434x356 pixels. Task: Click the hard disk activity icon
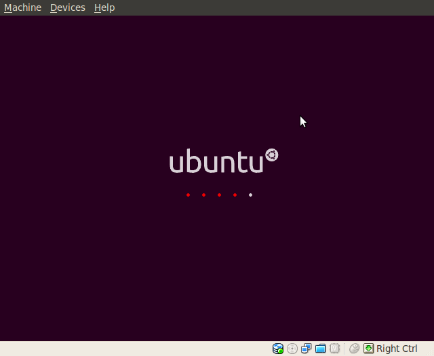coord(278,349)
